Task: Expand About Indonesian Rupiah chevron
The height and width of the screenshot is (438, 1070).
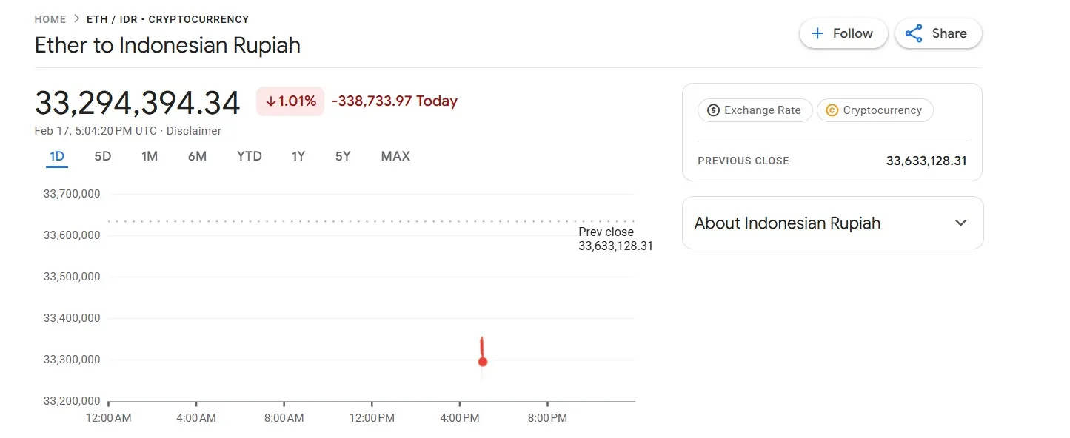Action: click(960, 223)
